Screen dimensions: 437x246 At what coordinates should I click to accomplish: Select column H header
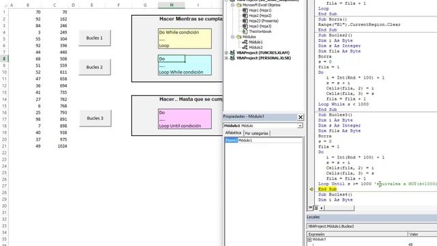pos(171,5)
